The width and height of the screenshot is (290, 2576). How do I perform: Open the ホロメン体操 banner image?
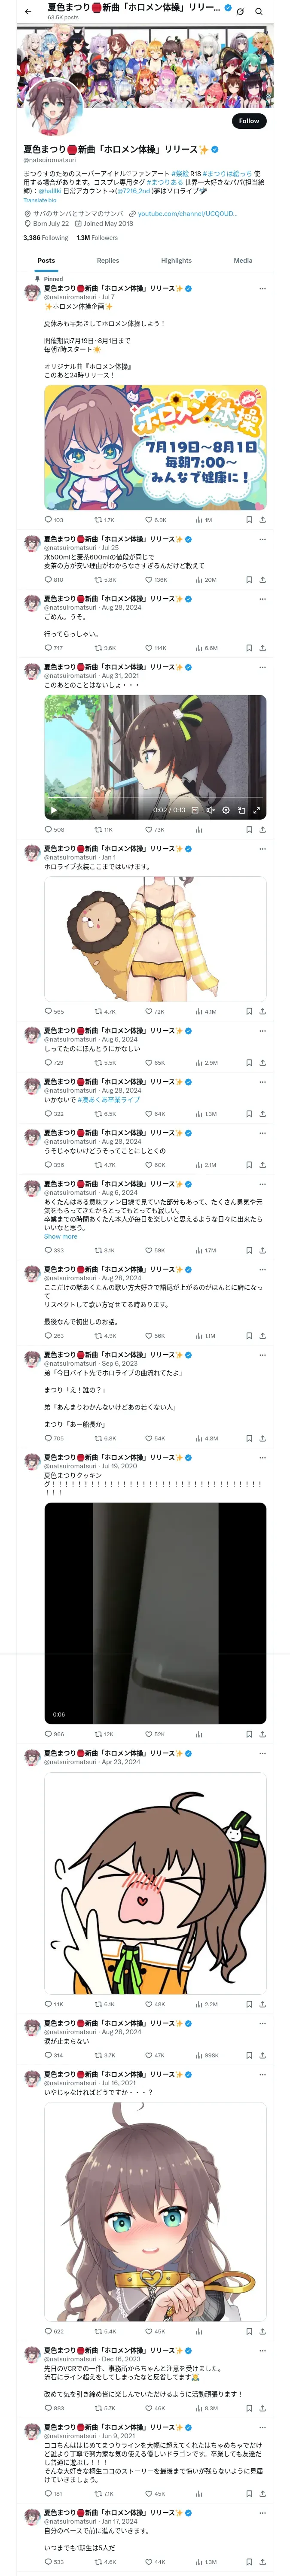click(x=155, y=448)
